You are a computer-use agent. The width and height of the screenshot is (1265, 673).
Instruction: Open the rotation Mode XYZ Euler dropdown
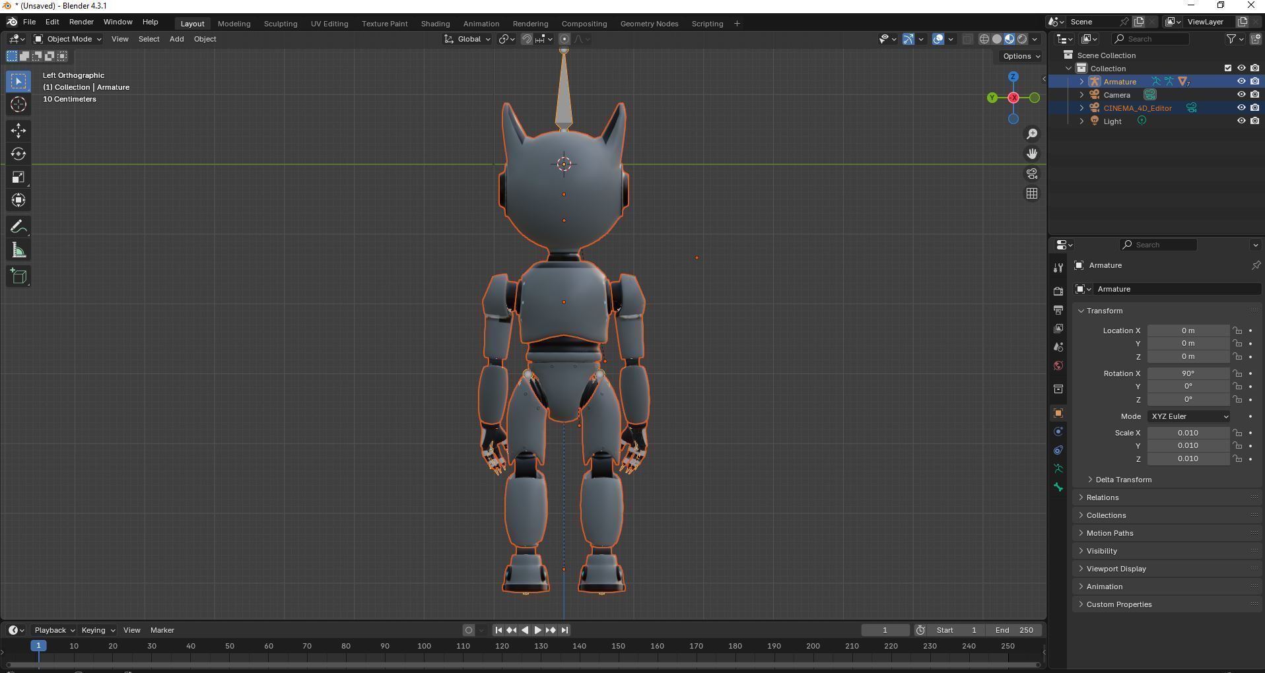point(1189,416)
